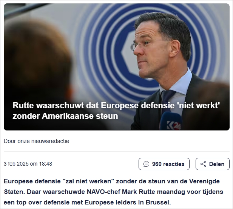Screen dimensions: 233x209
Task: Click the share icon beside Delen
Action: pyautogui.click(x=203, y=164)
